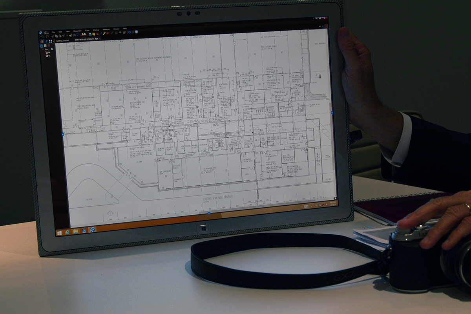The height and width of the screenshot is (314, 471).
Task: Click the Redo arrow icon
Action: [x=47, y=37]
